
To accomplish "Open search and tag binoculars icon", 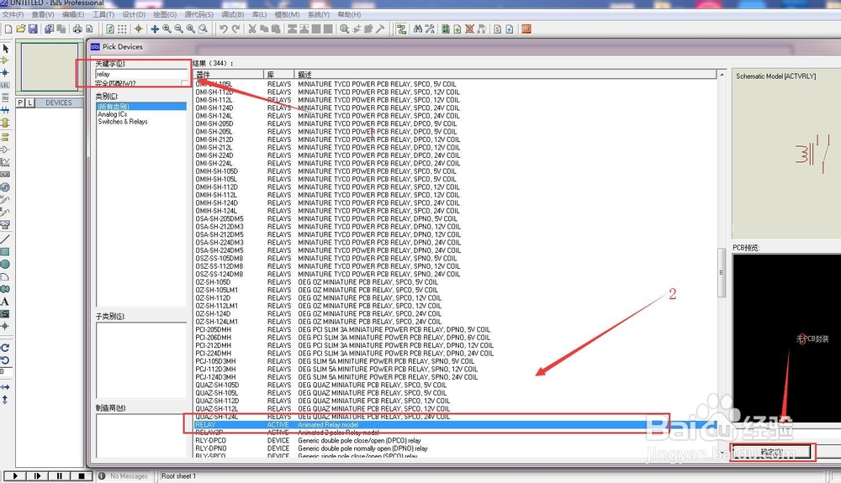I will (418, 29).
